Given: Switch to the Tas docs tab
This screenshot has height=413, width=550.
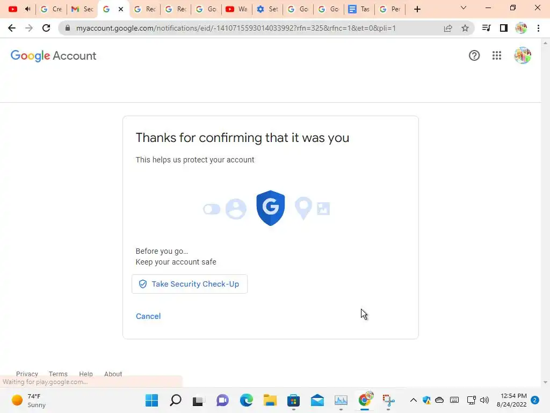Looking at the screenshot, I should 359,9.
